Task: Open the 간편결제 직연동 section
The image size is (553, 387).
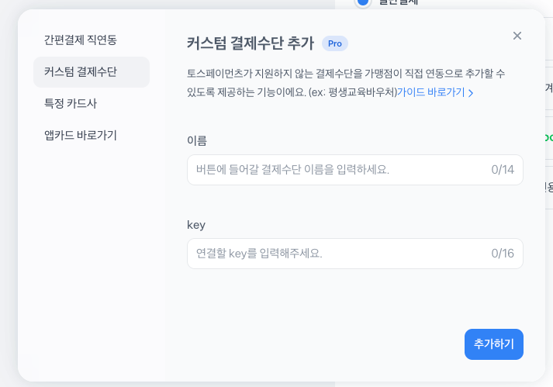Action: pyautogui.click(x=80, y=40)
